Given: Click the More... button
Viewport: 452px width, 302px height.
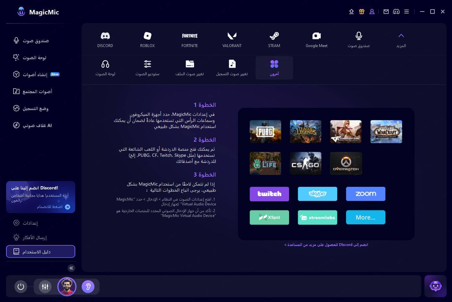Looking at the screenshot, I should (366, 218).
